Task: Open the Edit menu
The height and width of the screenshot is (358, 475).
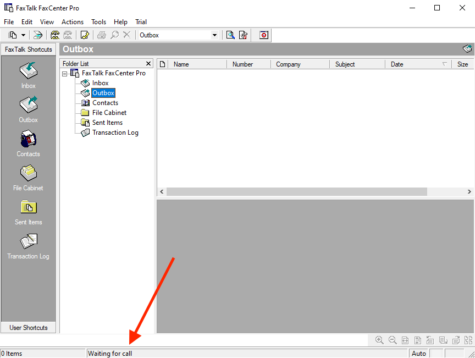Action: coord(26,22)
